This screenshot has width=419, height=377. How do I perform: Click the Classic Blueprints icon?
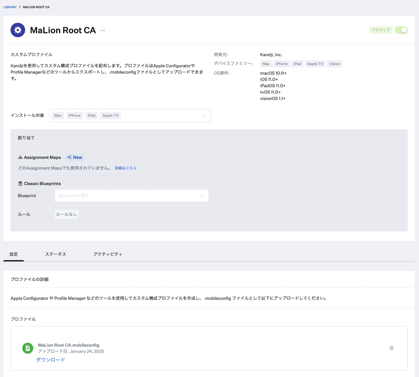(20, 183)
